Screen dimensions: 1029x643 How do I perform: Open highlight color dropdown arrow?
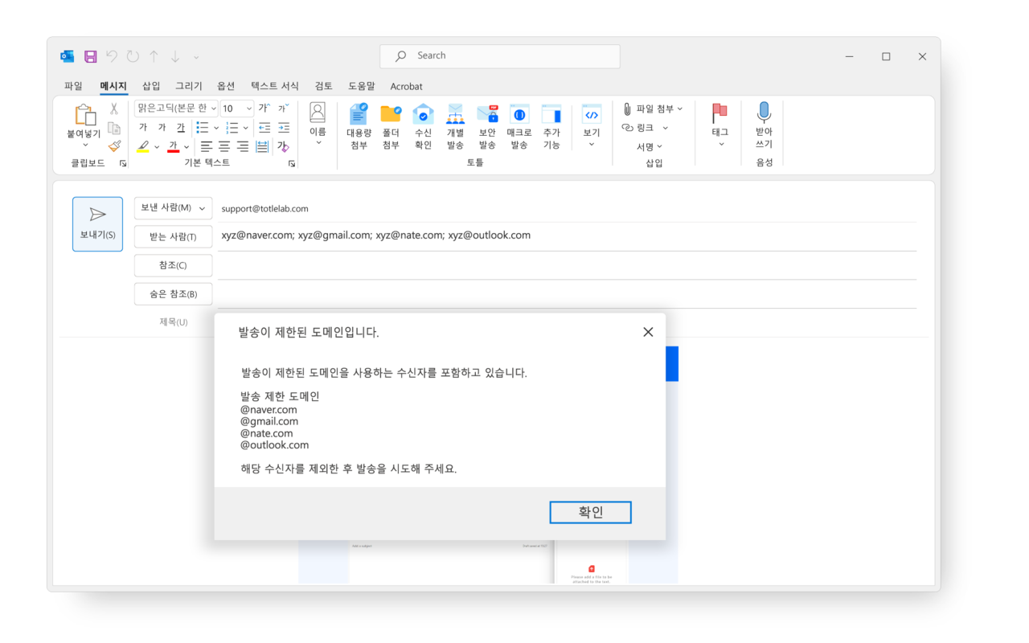157,147
